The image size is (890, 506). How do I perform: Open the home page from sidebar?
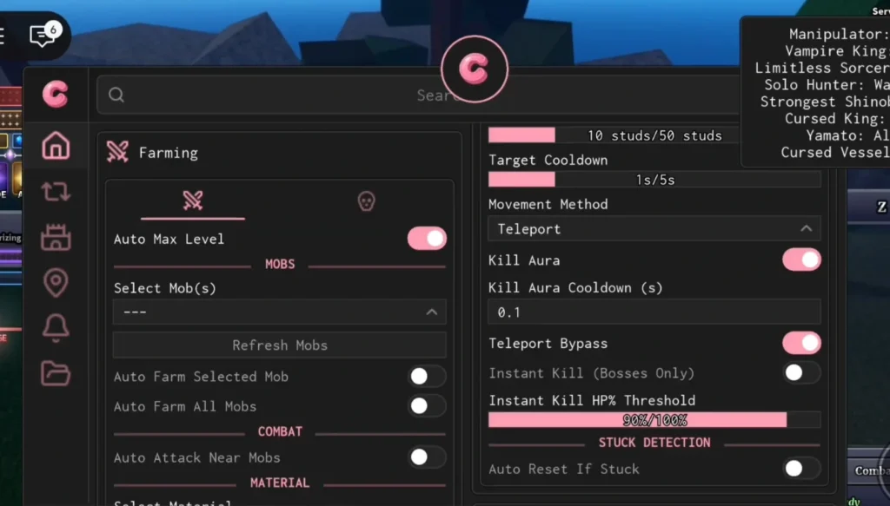click(x=56, y=146)
